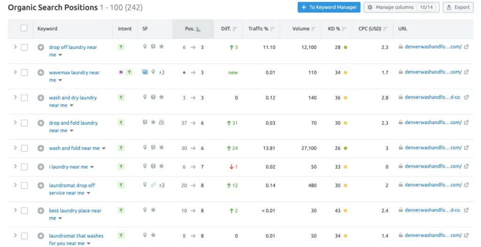Expand the 'drop and fold laundry' row chevron
This screenshot has width=481, height=247.
pyautogui.click(x=15, y=122)
